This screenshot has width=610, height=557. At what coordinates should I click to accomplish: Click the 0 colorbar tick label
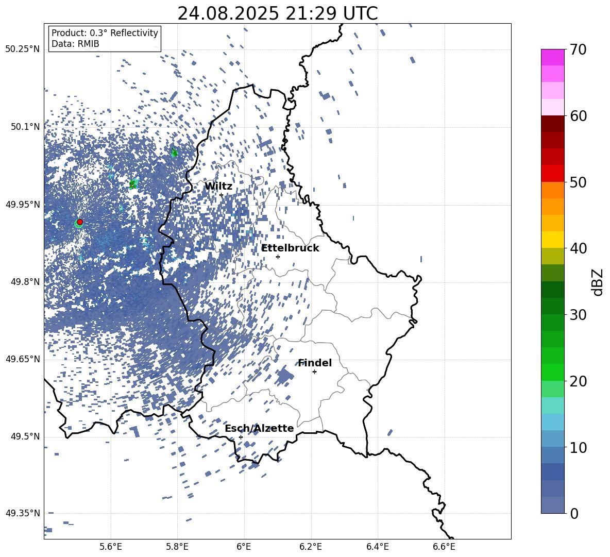[574, 513]
